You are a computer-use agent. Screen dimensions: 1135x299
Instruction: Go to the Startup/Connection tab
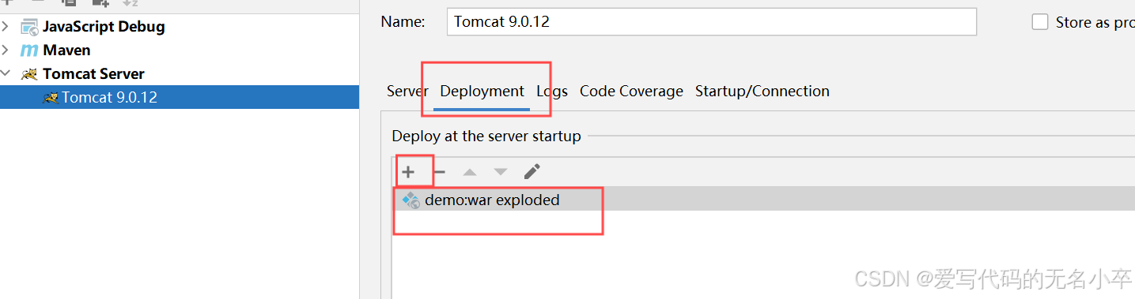point(762,92)
